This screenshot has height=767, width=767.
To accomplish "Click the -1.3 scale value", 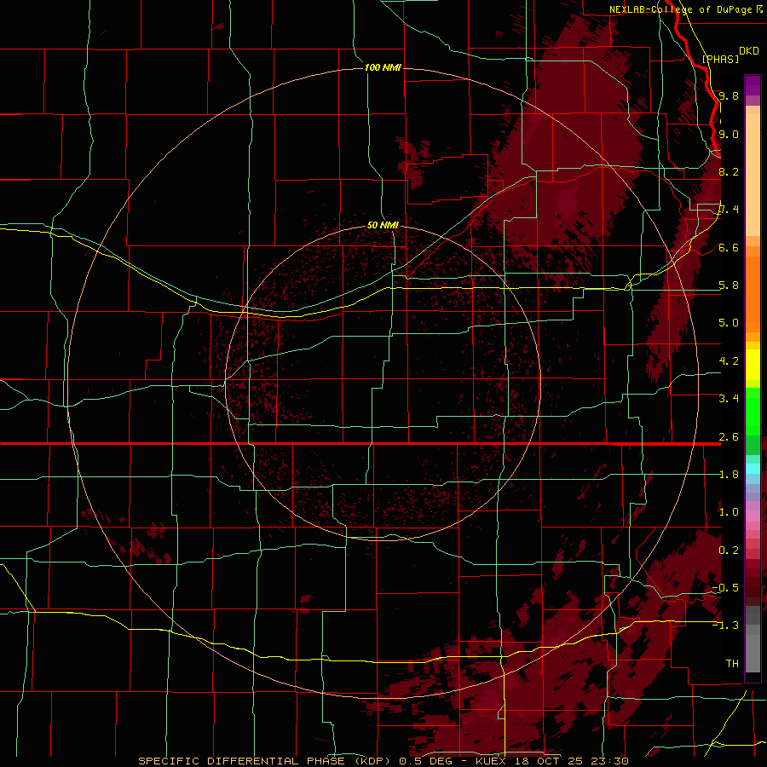I will coord(725,626).
